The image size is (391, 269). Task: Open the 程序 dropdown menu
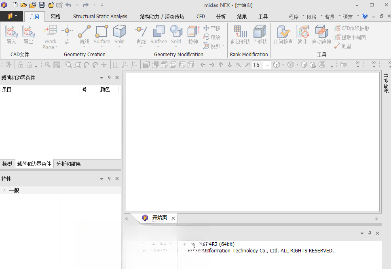296,17
